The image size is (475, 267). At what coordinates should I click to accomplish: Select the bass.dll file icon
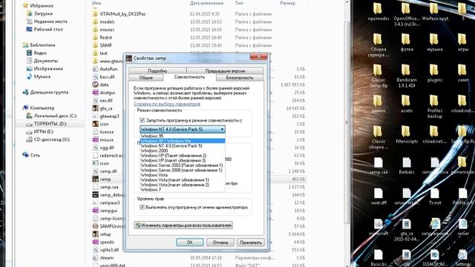click(95, 77)
